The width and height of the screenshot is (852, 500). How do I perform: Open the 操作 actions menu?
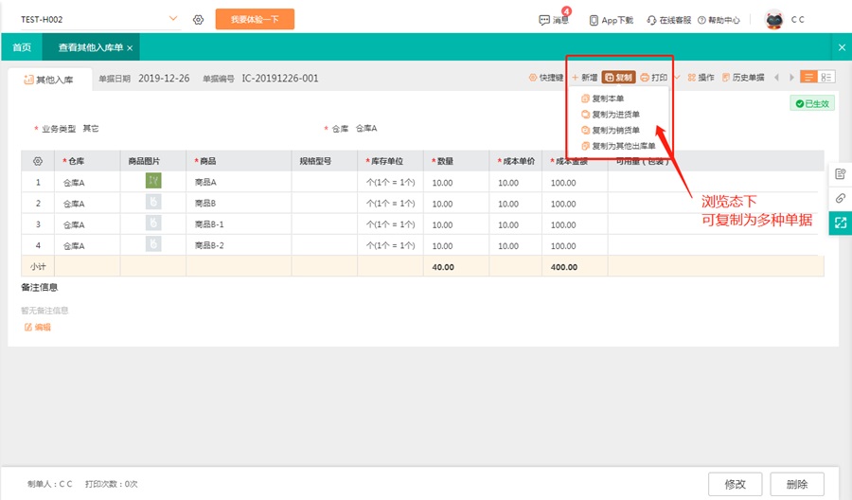(701, 78)
